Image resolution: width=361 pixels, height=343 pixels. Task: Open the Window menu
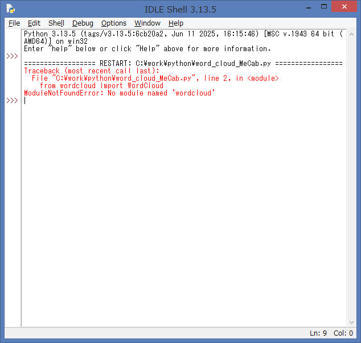click(x=147, y=23)
